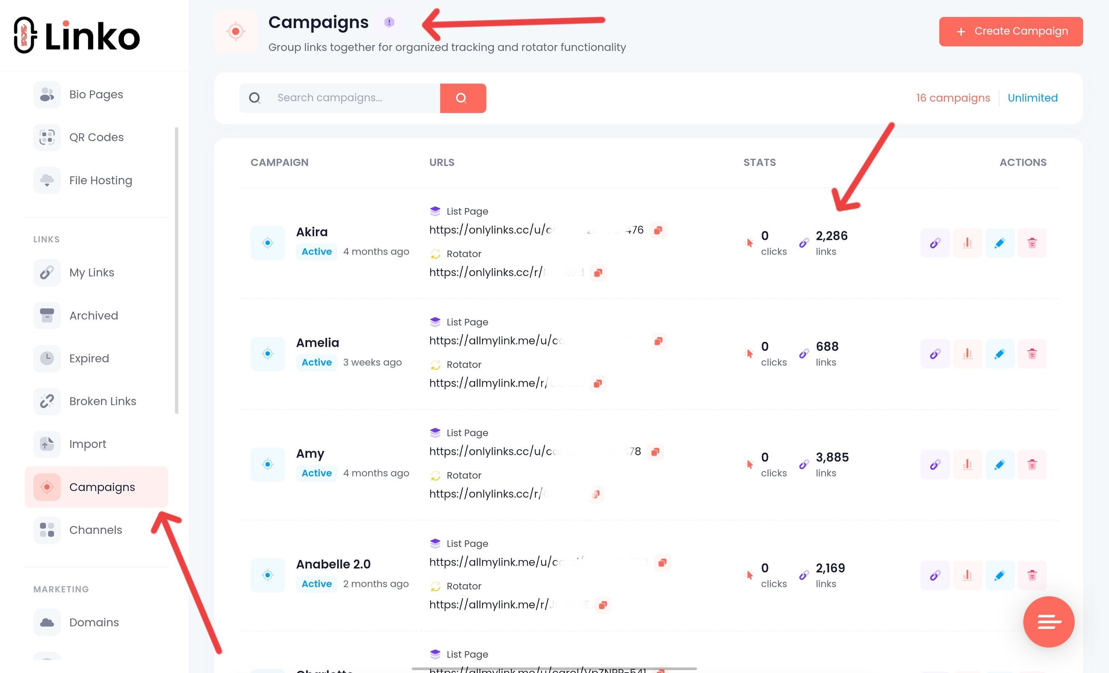Screen dimensions: 1109x673
Task: View statistics chart for Akira campaign
Action: coord(967,243)
